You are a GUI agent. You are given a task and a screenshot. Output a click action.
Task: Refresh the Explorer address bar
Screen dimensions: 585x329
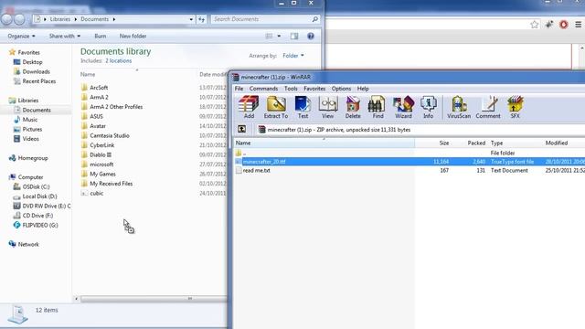(201, 19)
